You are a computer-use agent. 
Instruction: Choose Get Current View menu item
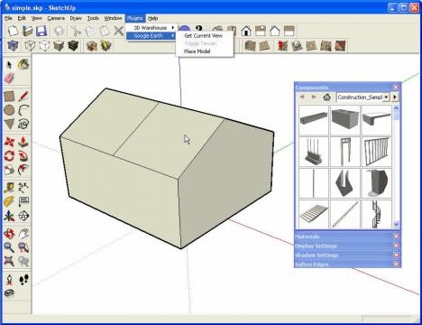(x=204, y=35)
